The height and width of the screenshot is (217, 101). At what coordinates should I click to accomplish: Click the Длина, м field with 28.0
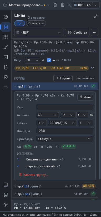64,131
